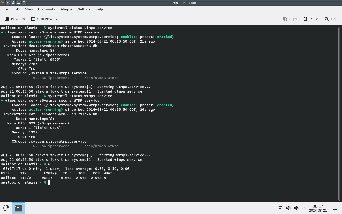Click the Split View icon
The width and height of the screenshot is (342, 214).
pyautogui.click(x=33, y=19)
